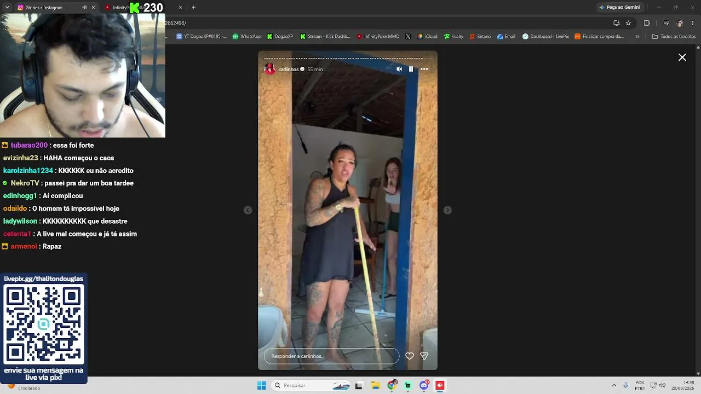Go to the previous story
Screen dimensions: 701x394
pos(248,210)
